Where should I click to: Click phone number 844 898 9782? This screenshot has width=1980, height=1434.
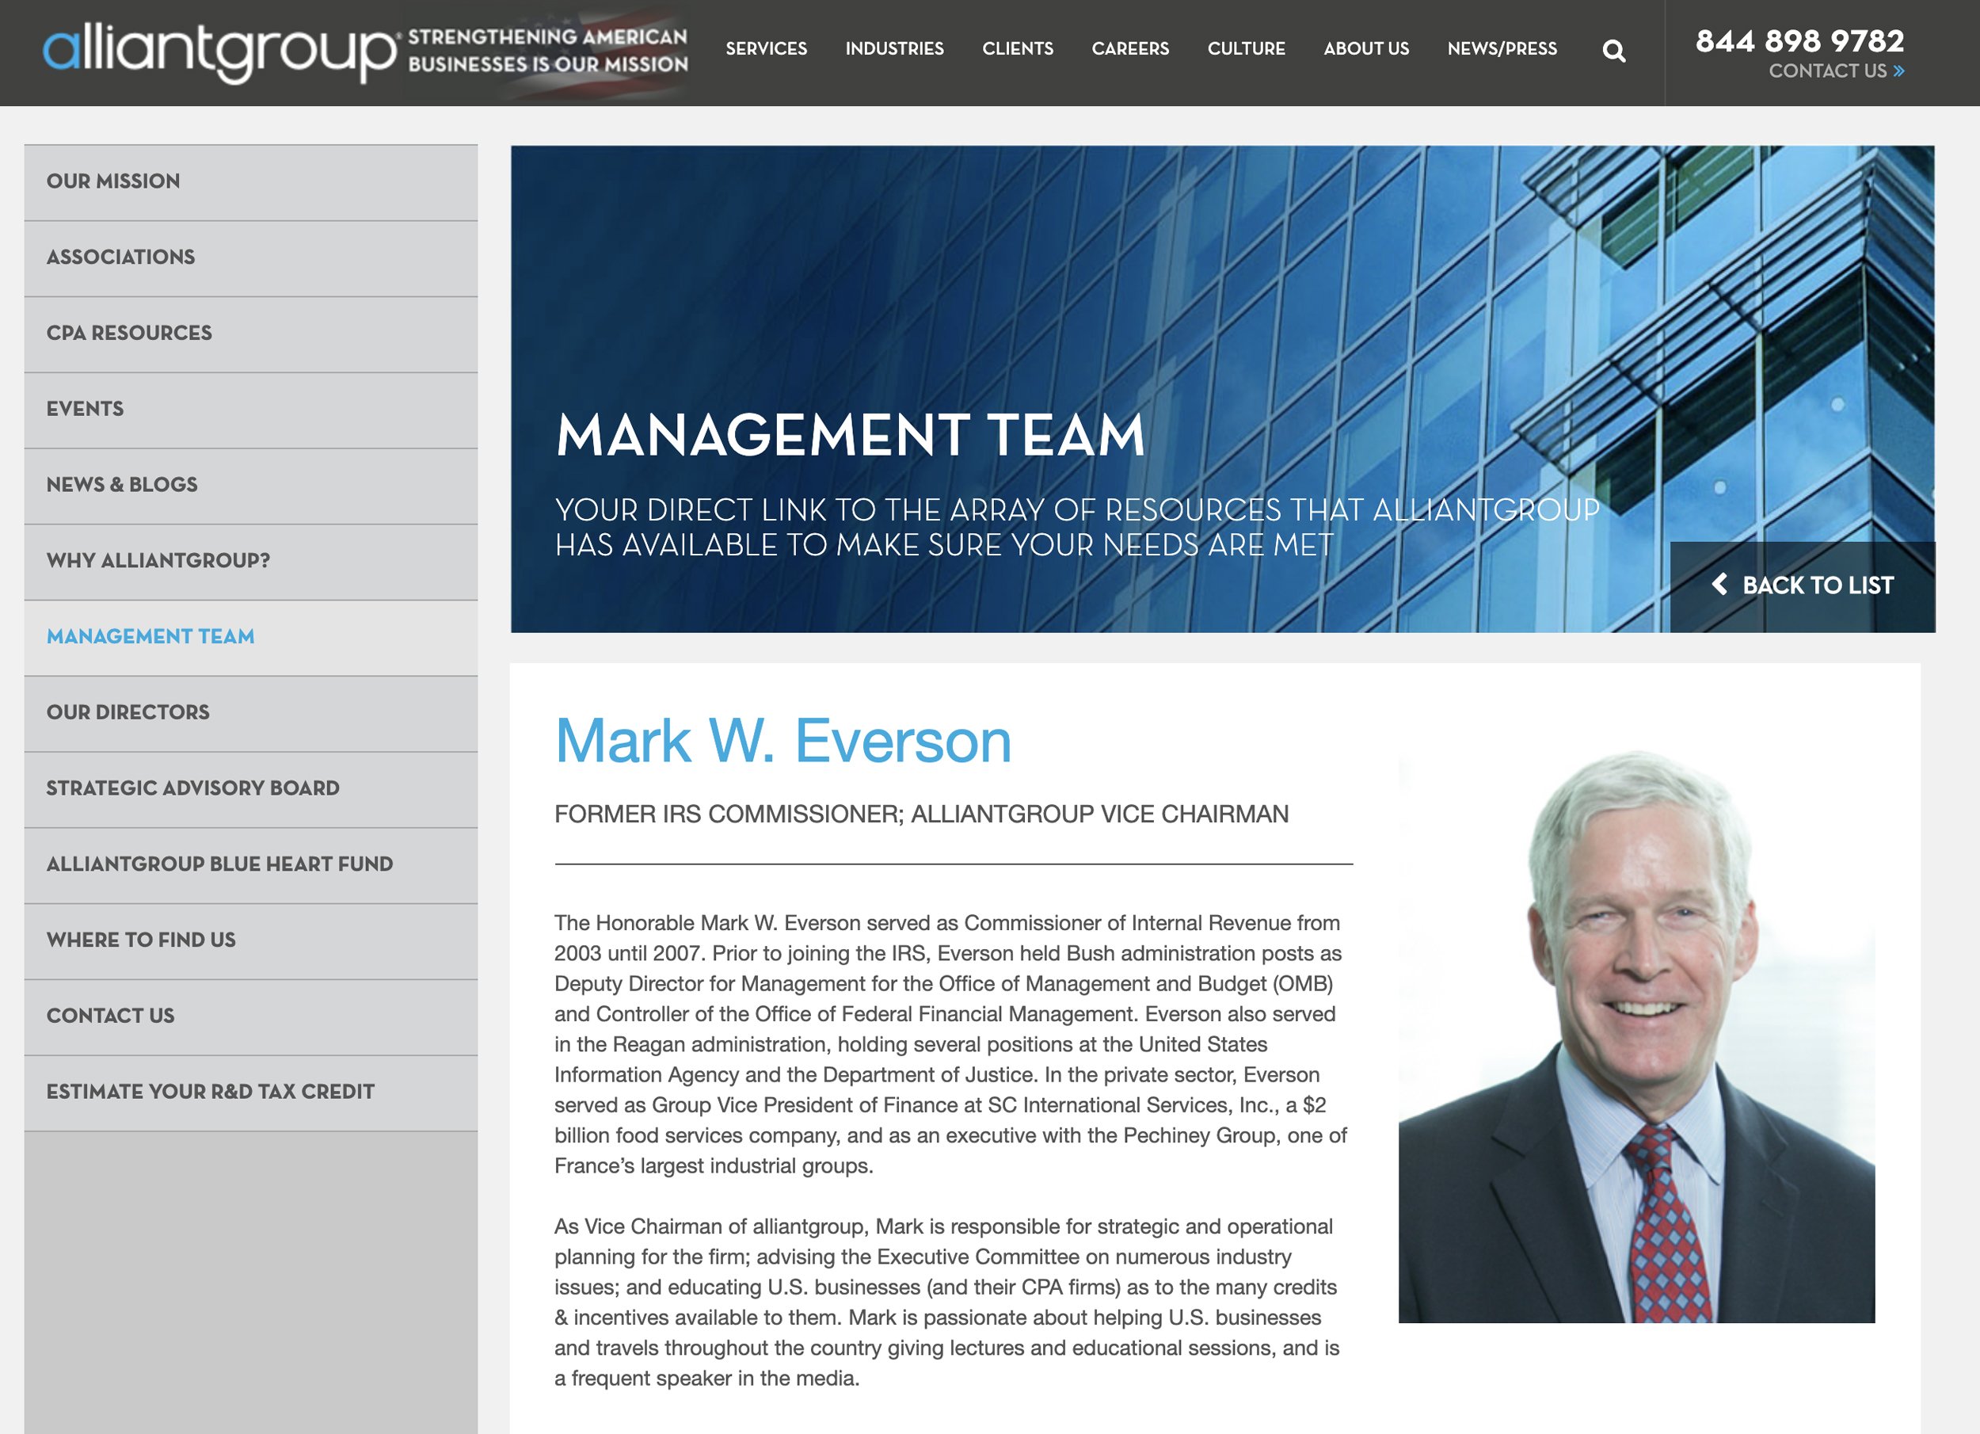1799,41
